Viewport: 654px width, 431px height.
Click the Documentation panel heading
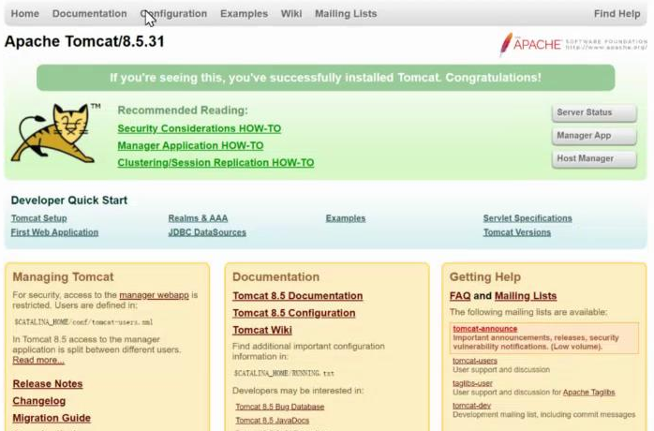click(276, 277)
